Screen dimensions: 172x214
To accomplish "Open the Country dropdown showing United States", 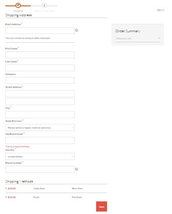I will click(40, 157).
